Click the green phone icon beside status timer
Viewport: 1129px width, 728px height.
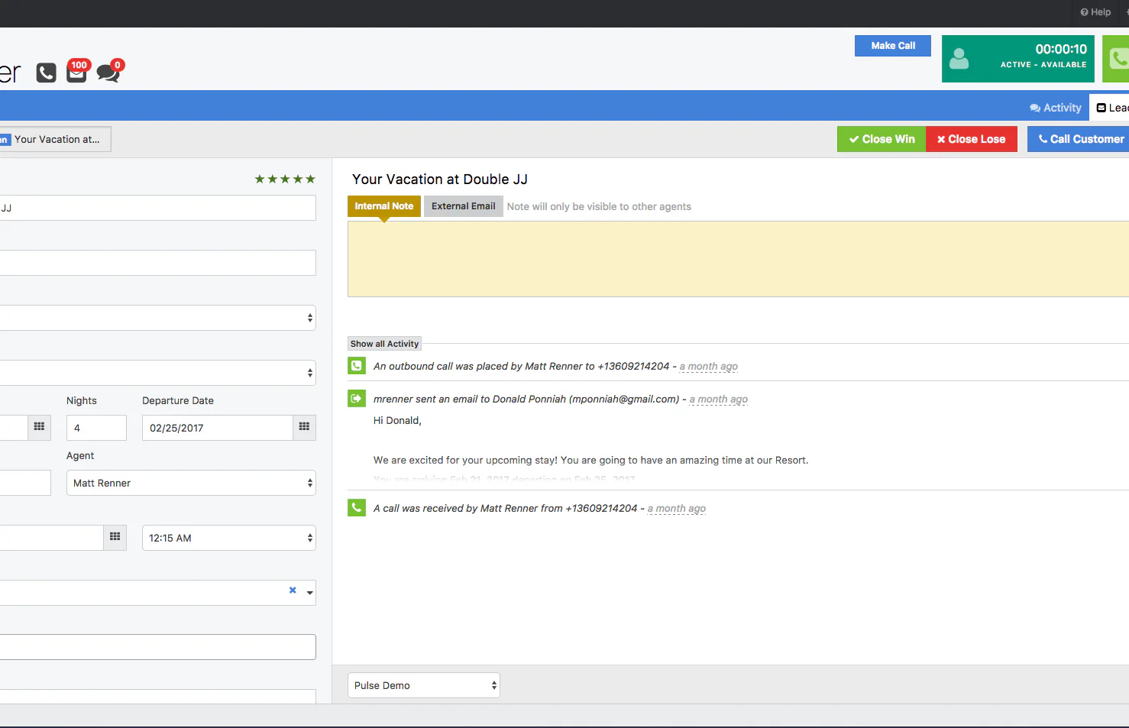pos(1117,59)
